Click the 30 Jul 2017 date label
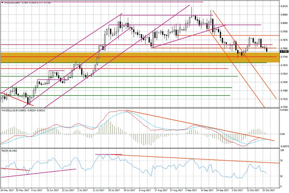 pos(129,190)
